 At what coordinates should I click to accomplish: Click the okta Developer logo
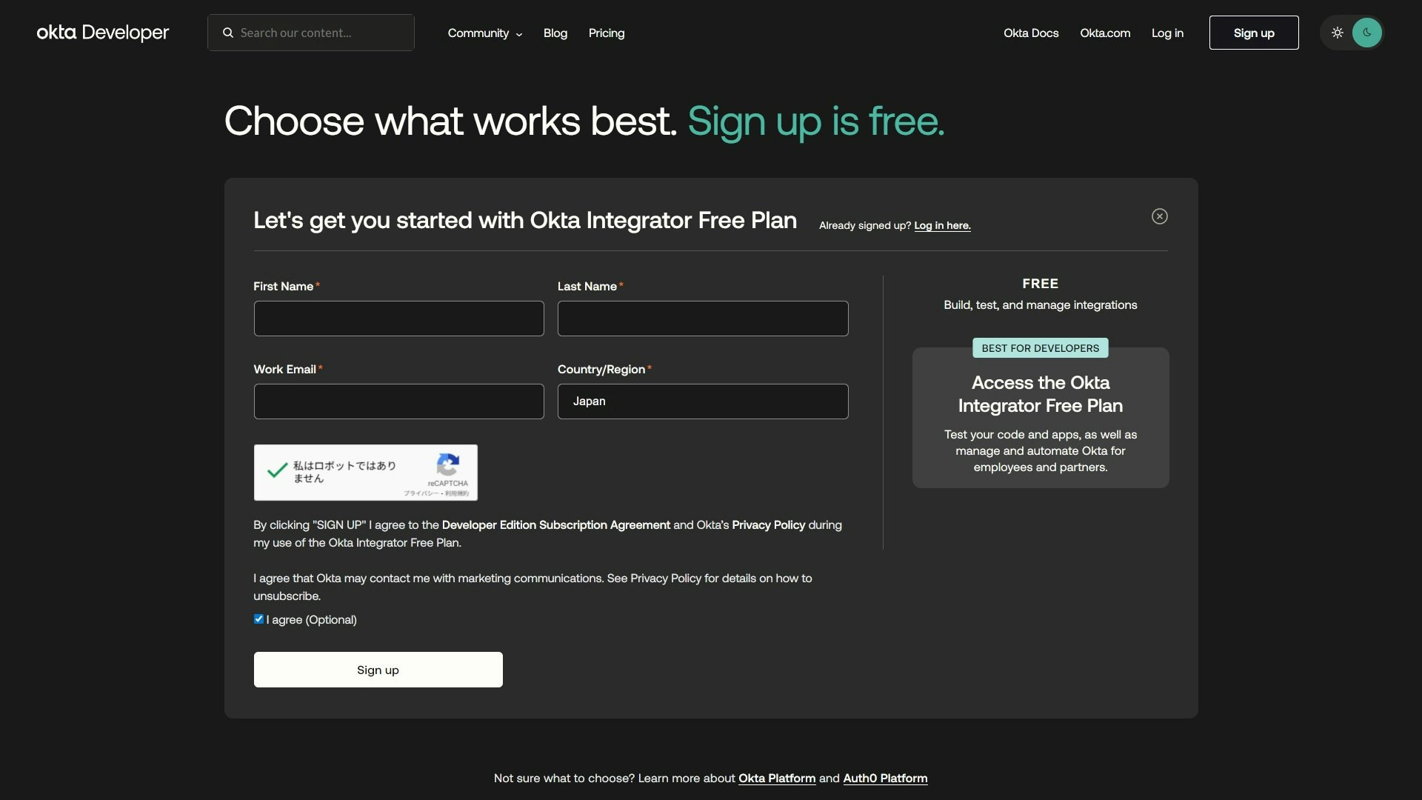[103, 33]
